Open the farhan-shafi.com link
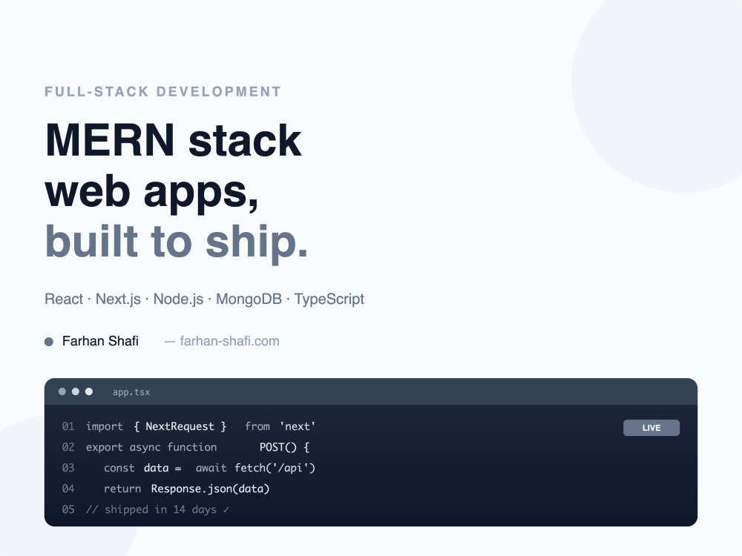 point(229,341)
